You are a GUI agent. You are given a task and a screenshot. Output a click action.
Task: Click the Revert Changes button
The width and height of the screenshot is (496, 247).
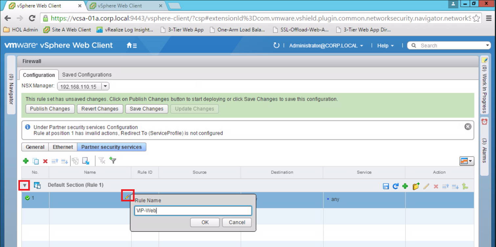(100, 109)
